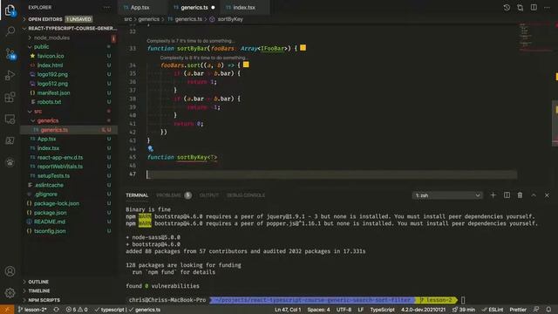Synchronize changes in status bar
Image resolution: width=558 pixels, height=314 pixels.
(56, 310)
